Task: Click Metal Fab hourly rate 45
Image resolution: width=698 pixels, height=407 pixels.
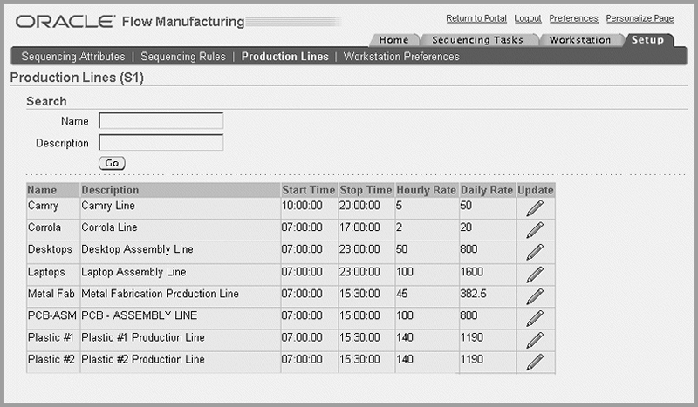Action: [x=402, y=294]
